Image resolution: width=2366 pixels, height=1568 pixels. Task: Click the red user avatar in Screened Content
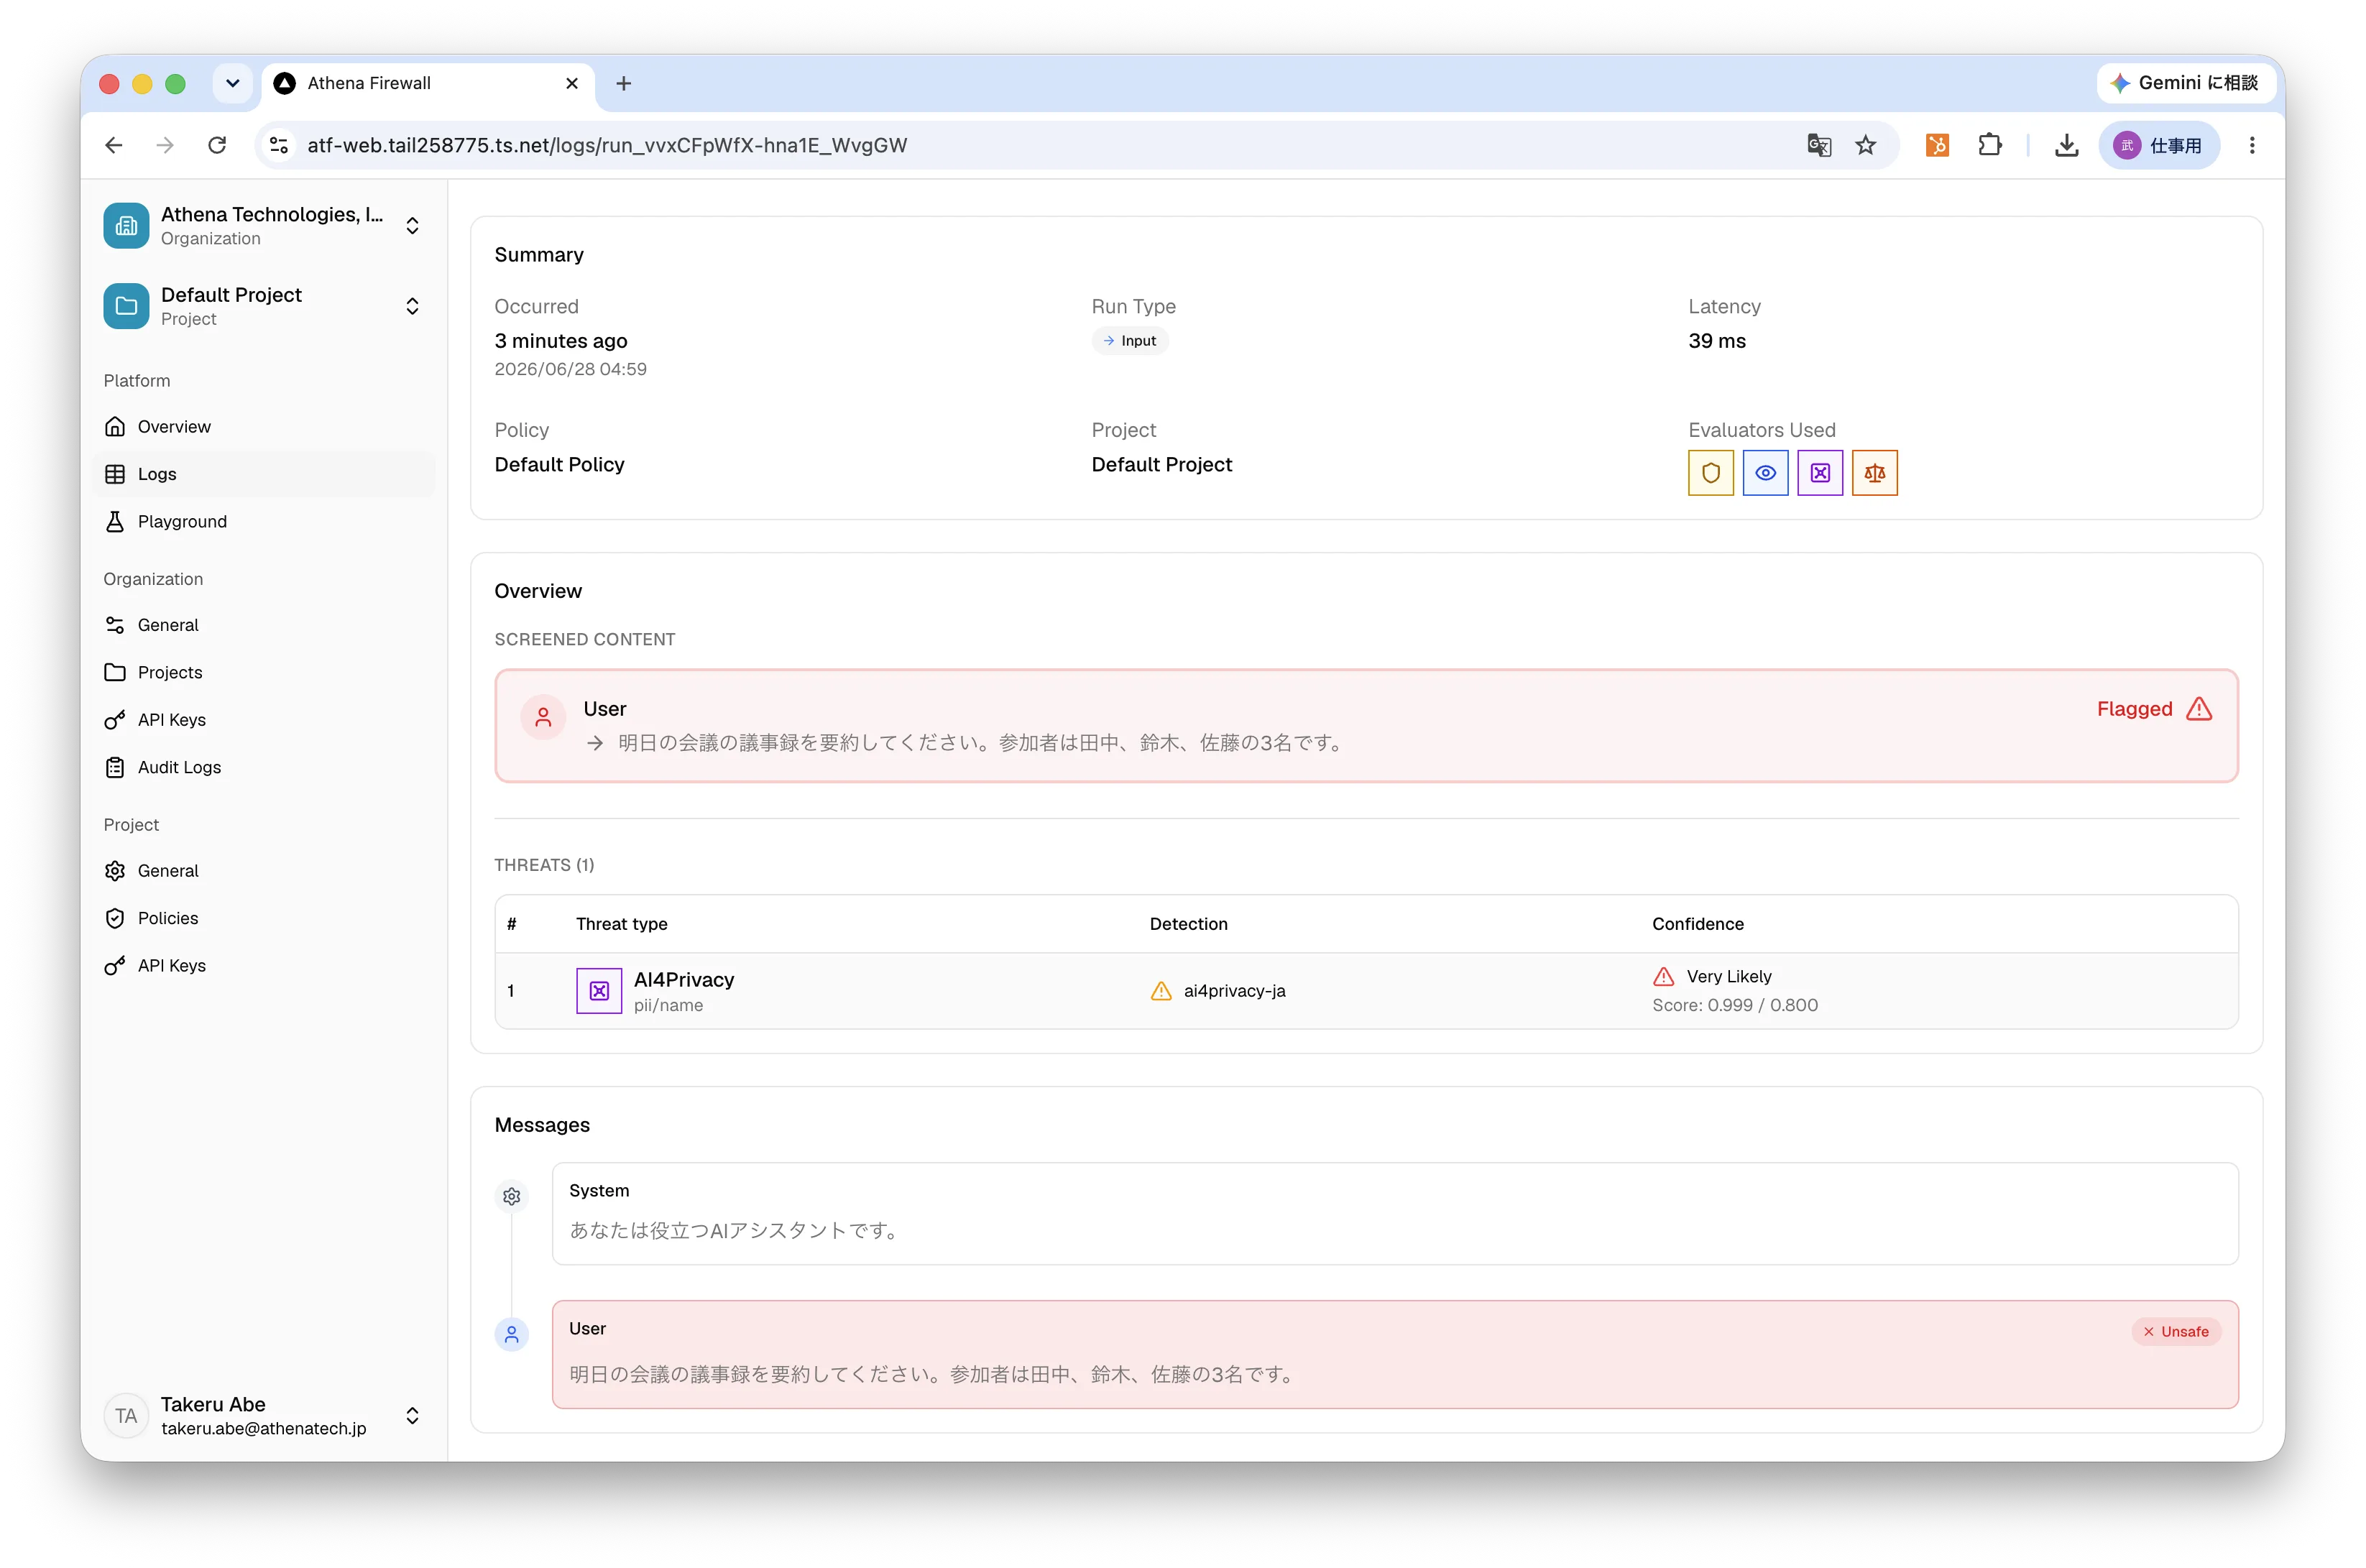point(543,717)
